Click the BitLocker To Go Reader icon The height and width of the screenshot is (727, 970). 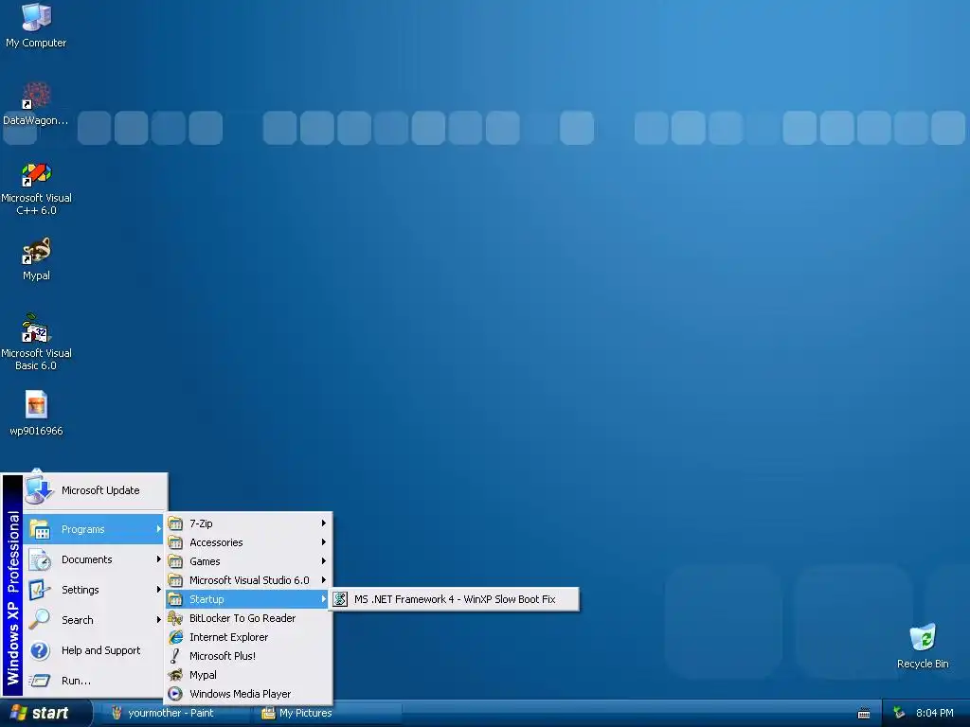(175, 618)
